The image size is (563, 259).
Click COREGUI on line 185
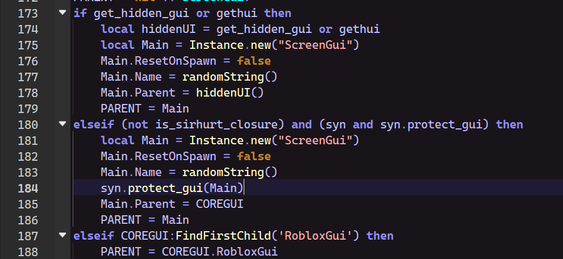pyautogui.click(x=219, y=203)
